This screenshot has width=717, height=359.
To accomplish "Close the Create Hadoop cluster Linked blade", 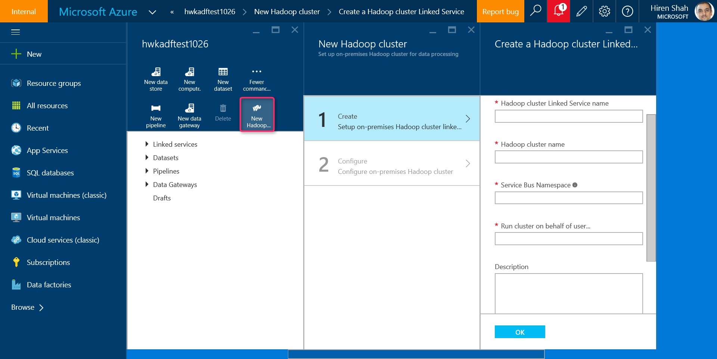I will tap(648, 30).
